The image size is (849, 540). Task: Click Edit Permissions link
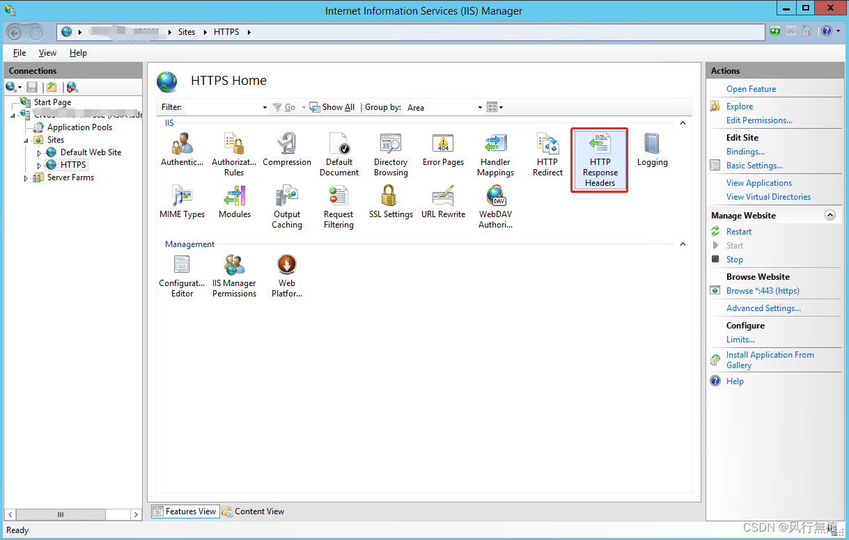(759, 120)
